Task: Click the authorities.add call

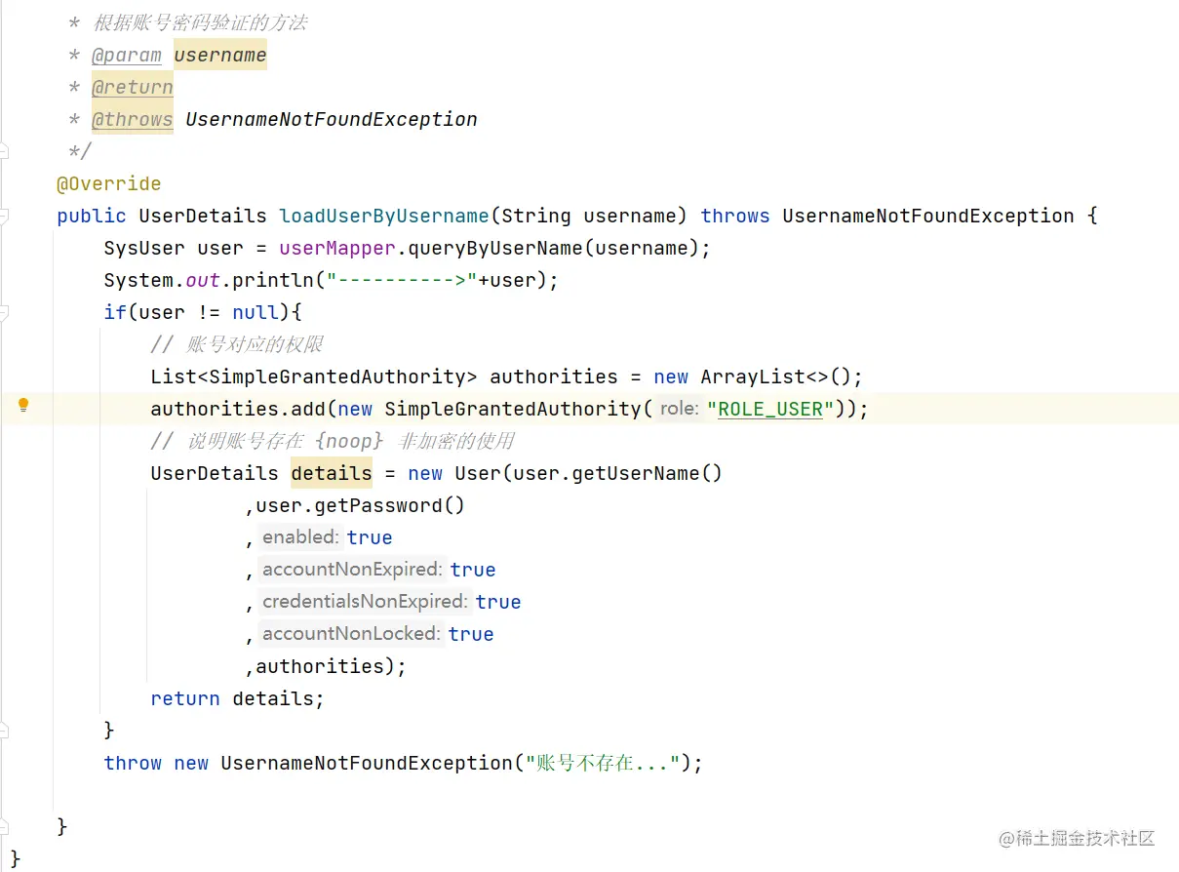Action: 238,409
